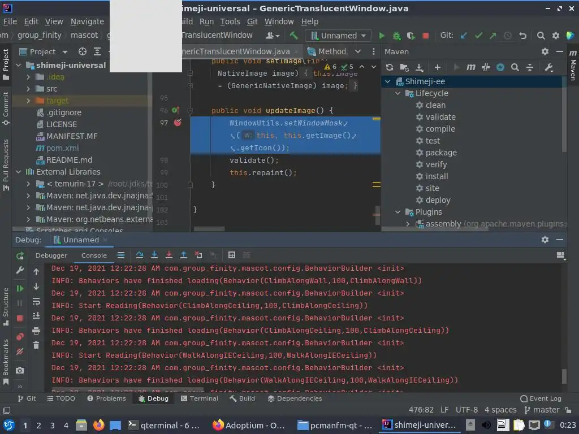The image size is (579, 434).
Task: Rerun the Unnamed debug session
Action: pyautogui.click(x=20, y=255)
